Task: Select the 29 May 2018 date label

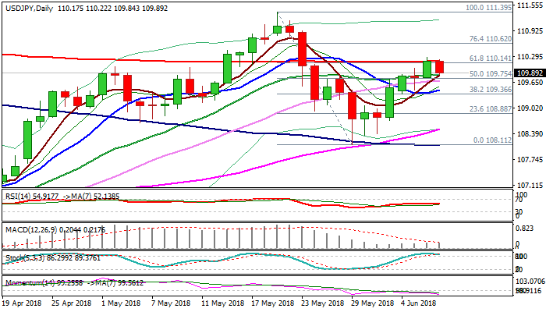Action: point(372,303)
